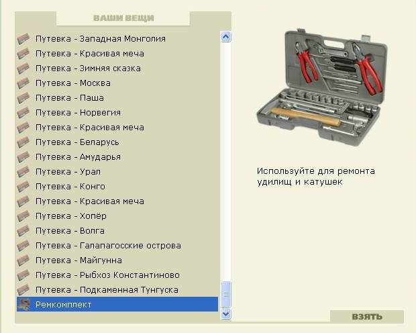
Task: Click ticket icon beside Галапагосские острова
Action: (23, 246)
